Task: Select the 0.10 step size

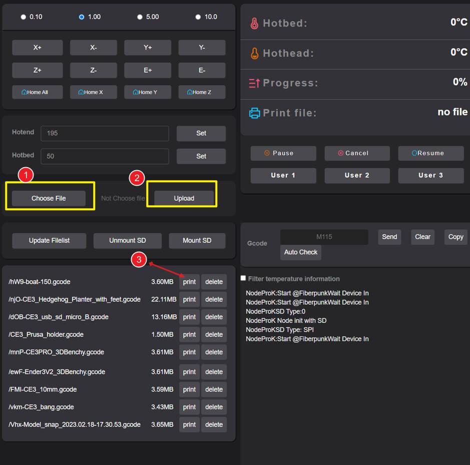Action: point(23,17)
